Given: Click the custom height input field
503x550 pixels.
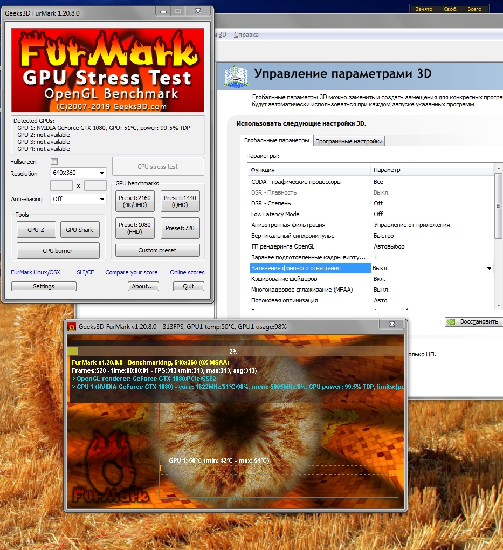Looking at the screenshot, I should coord(95,185).
